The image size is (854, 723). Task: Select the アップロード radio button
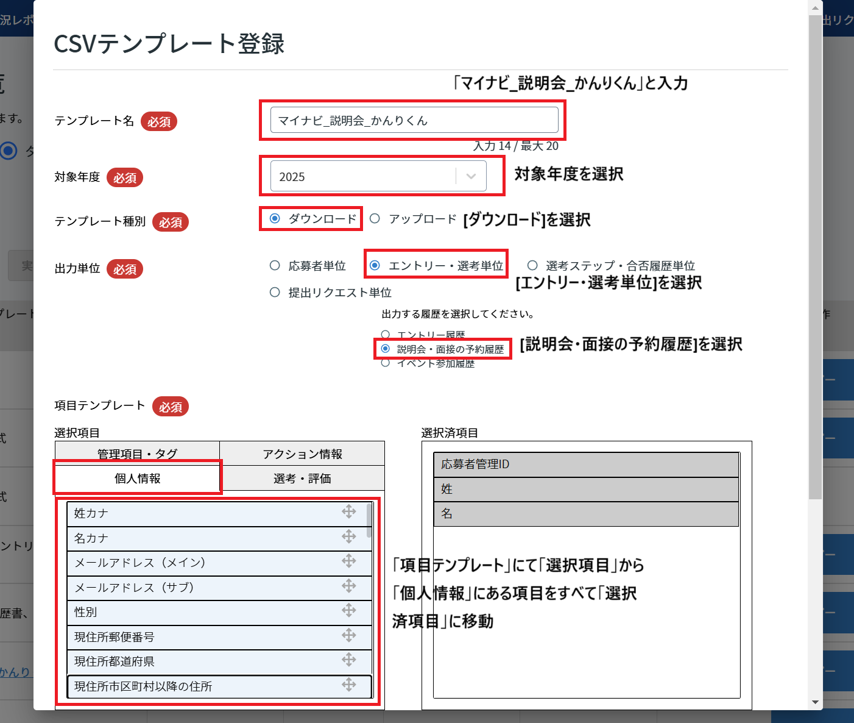[374, 218]
